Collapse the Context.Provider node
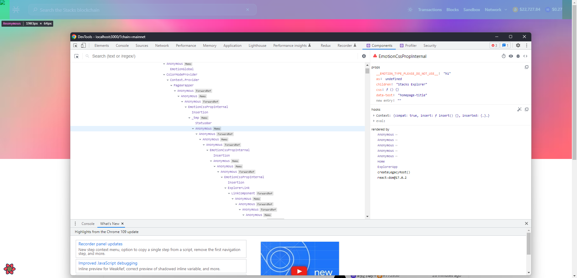Screen dimensions: 577x278 168,80
